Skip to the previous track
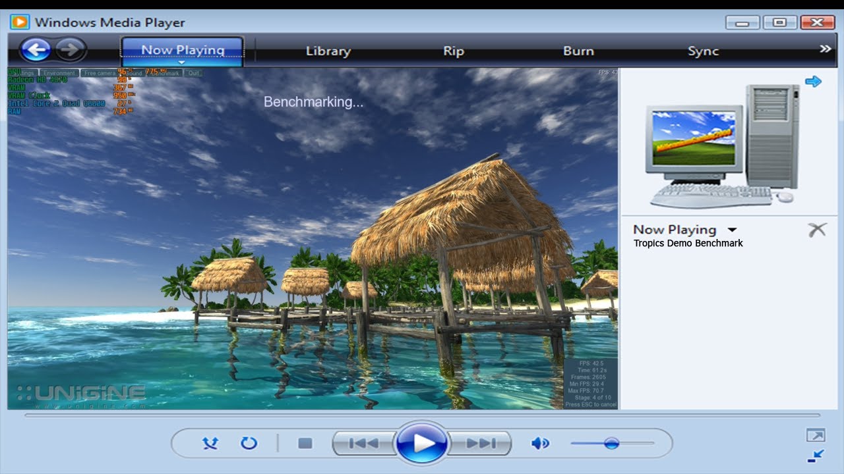This screenshot has height=474, width=844. point(363,443)
